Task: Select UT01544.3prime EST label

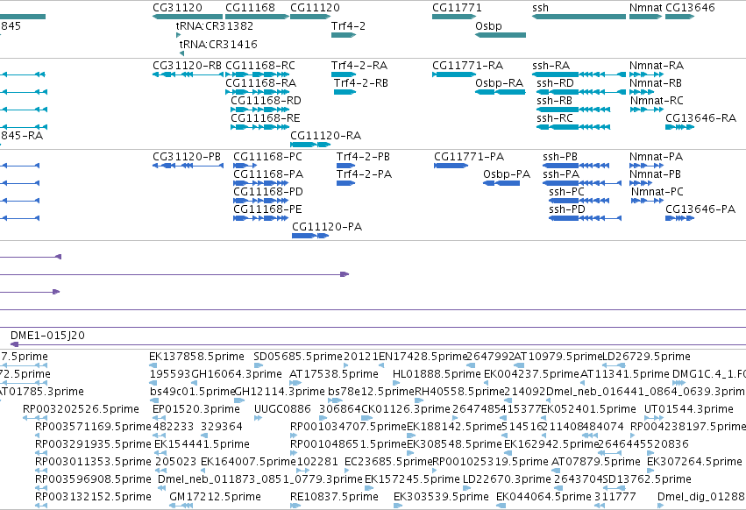Action: coord(689,409)
